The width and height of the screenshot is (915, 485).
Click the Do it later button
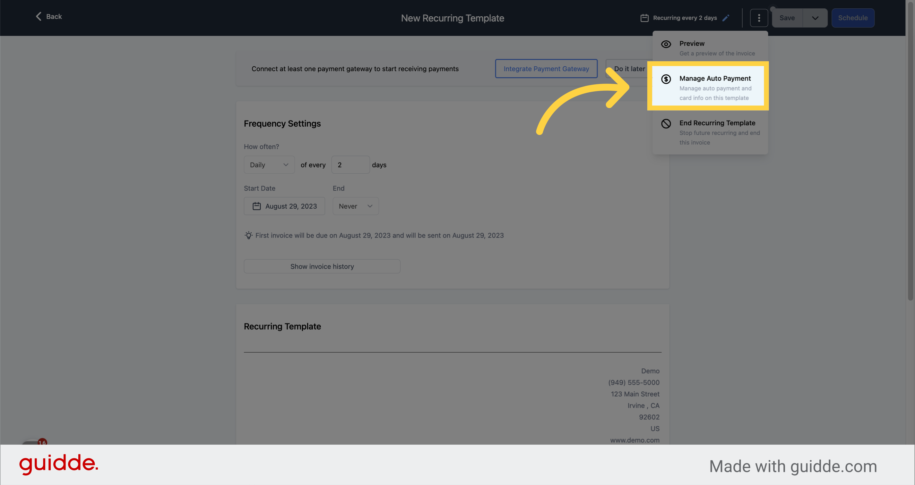629,69
